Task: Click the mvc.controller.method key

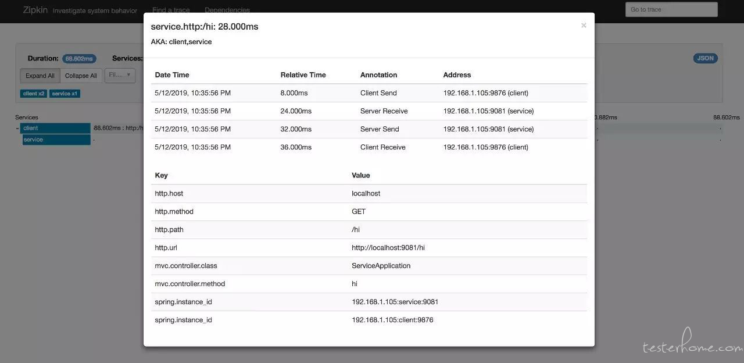Action: 189,283
